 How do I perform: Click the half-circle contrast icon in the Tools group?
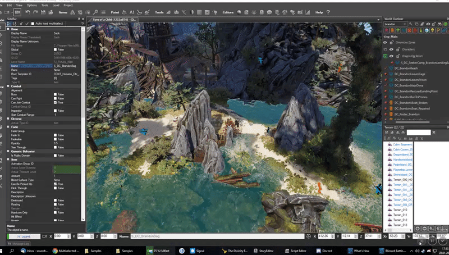tap(192, 12)
